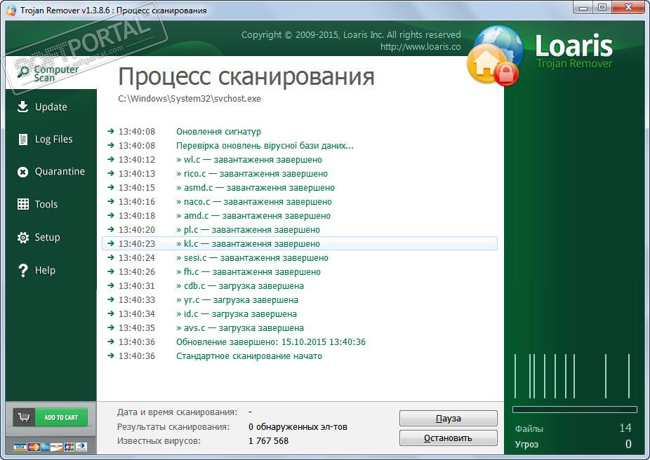Select the highlighted kl.c row
This screenshot has height=460, width=650.
299,243
